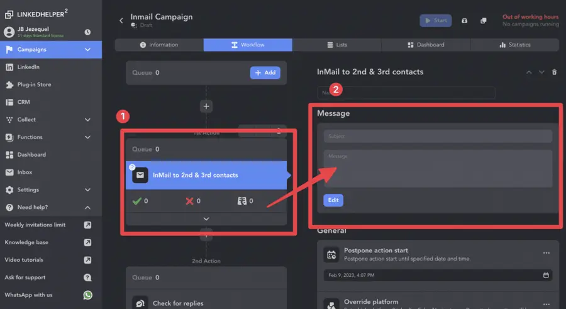Expand the Functions menu chevron
The height and width of the screenshot is (309, 566).
pos(87,137)
